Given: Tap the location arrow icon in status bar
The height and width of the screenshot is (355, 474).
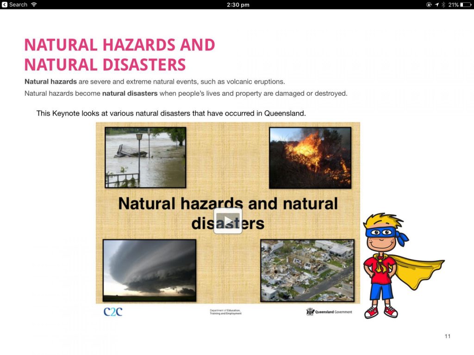Looking at the screenshot, I should click(437, 5).
